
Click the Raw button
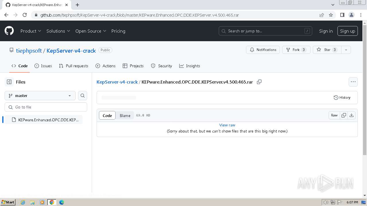click(334, 115)
